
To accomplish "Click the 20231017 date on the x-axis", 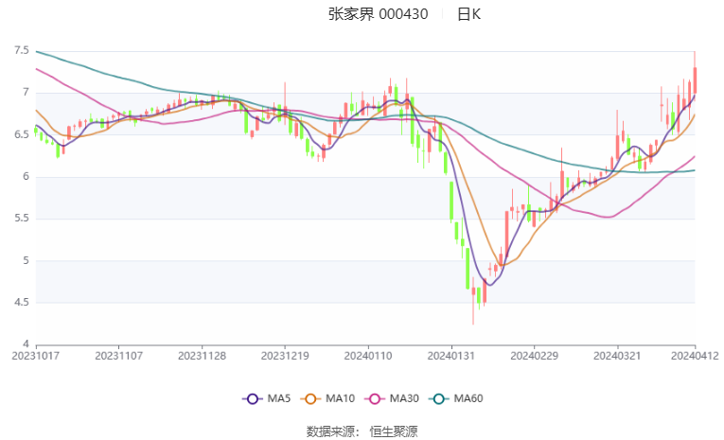I will click(x=35, y=356).
